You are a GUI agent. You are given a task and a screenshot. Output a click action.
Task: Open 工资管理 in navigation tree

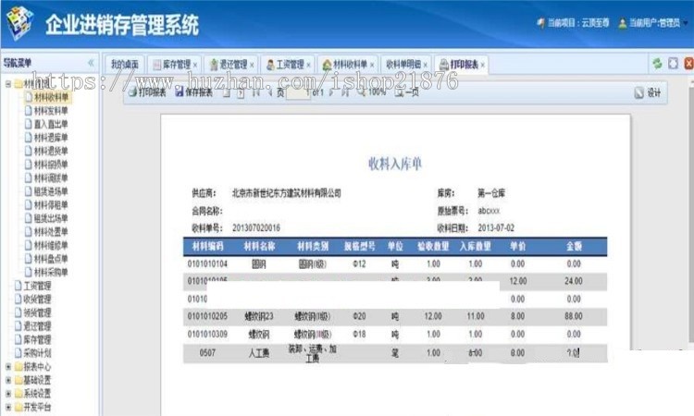(x=37, y=286)
